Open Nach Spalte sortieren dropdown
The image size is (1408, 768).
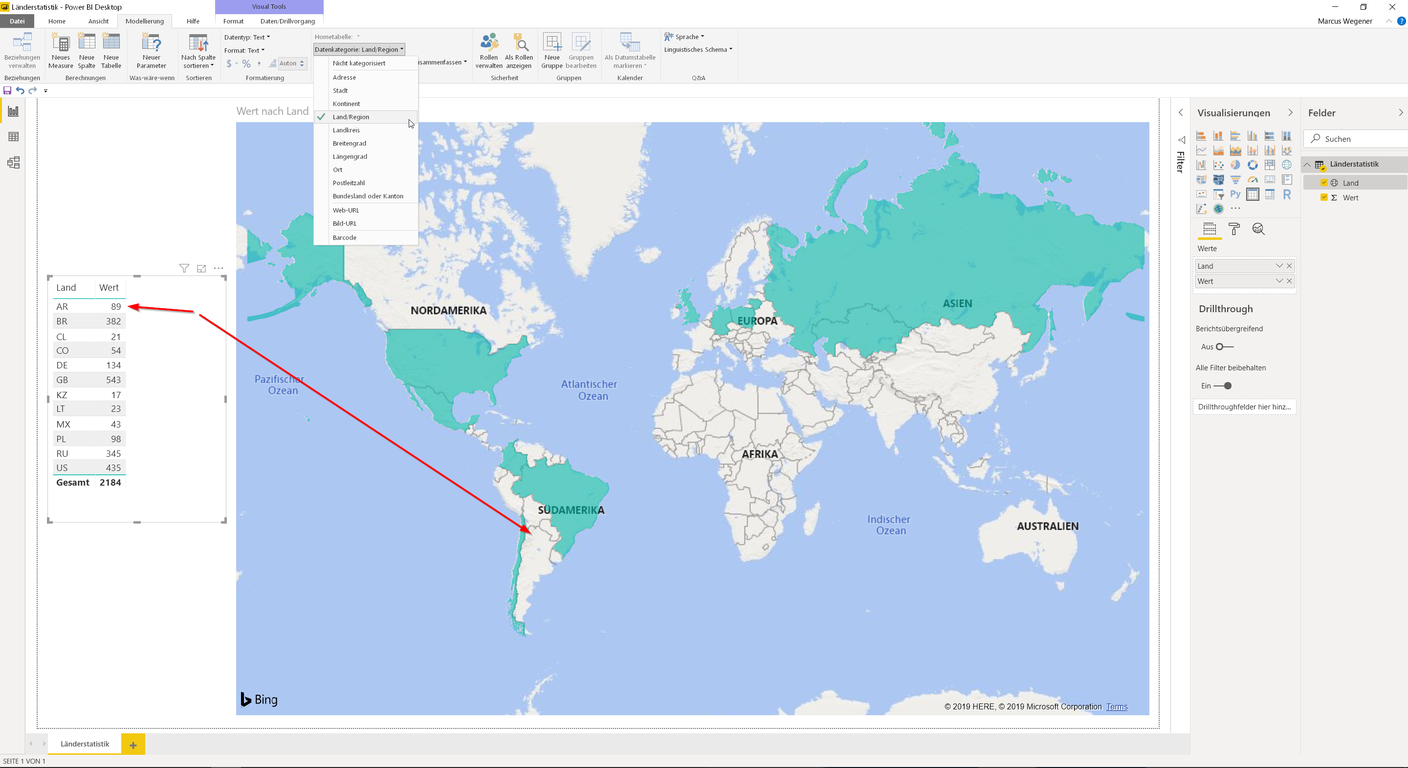coord(198,50)
